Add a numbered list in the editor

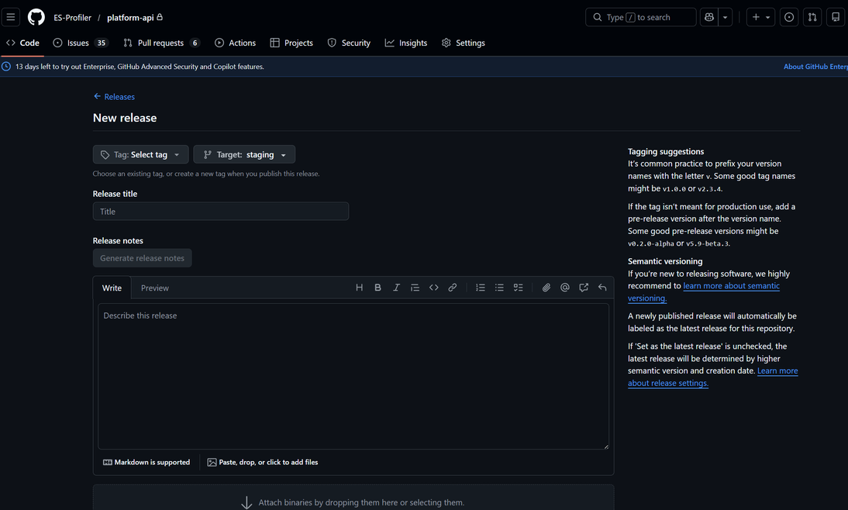point(481,288)
